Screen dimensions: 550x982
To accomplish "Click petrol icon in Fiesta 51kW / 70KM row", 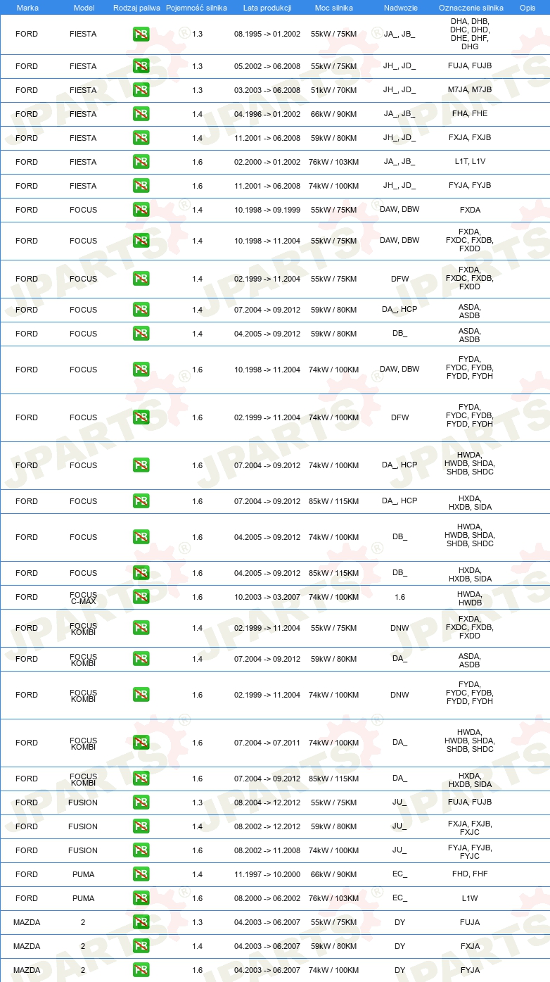I will coord(141,90).
